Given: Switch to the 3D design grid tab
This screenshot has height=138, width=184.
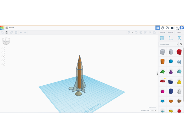Looking at the screenshot, I should [158, 28].
